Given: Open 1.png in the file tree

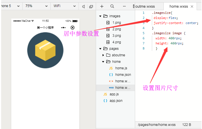Looking at the screenshot, I should click(x=117, y=23).
